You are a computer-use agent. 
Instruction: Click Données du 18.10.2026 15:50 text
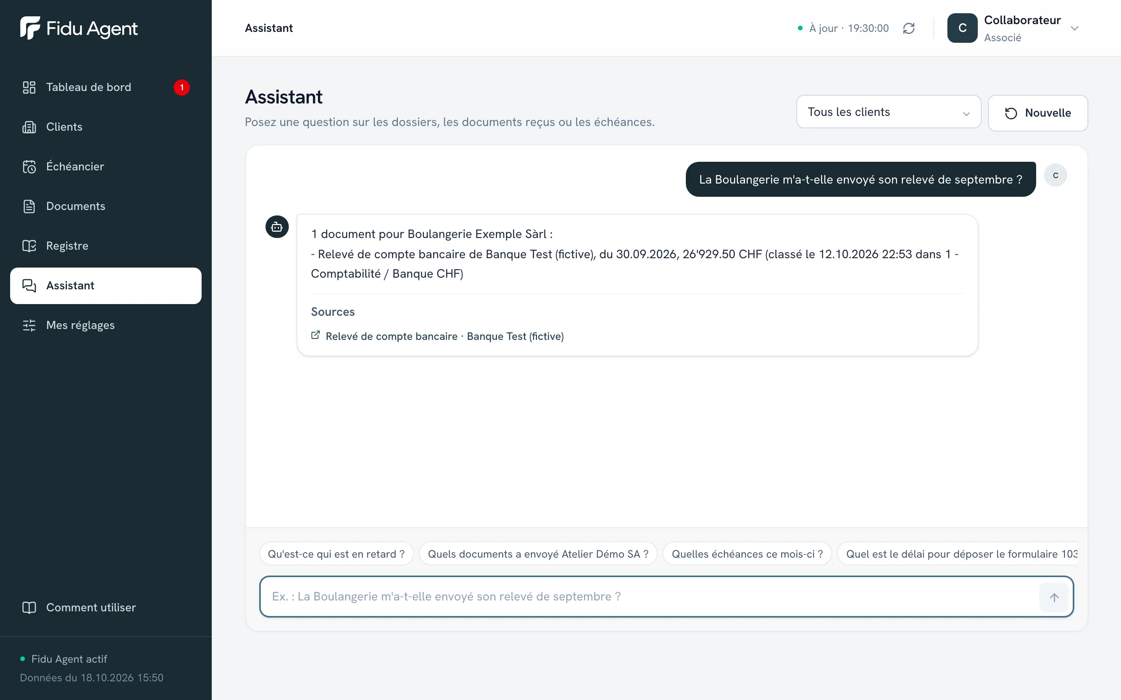pos(92,678)
